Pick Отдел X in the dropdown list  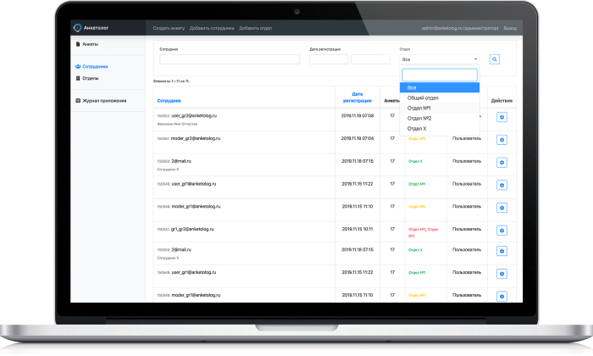point(418,128)
